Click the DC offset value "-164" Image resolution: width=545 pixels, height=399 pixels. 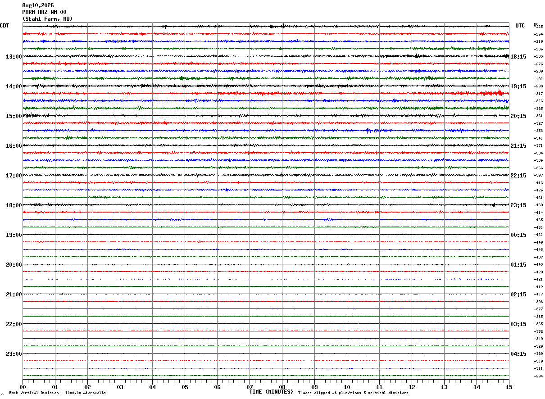(538, 34)
